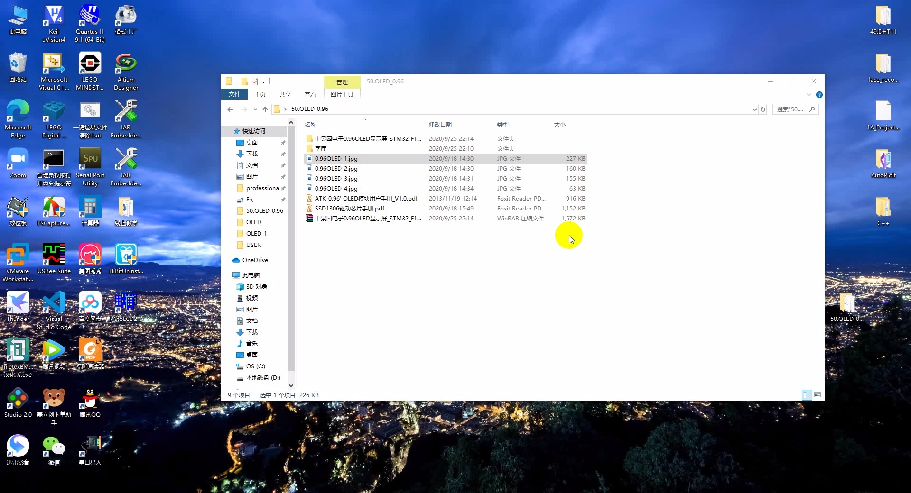Click the Back arrow in Explorer

coord(230,109)
